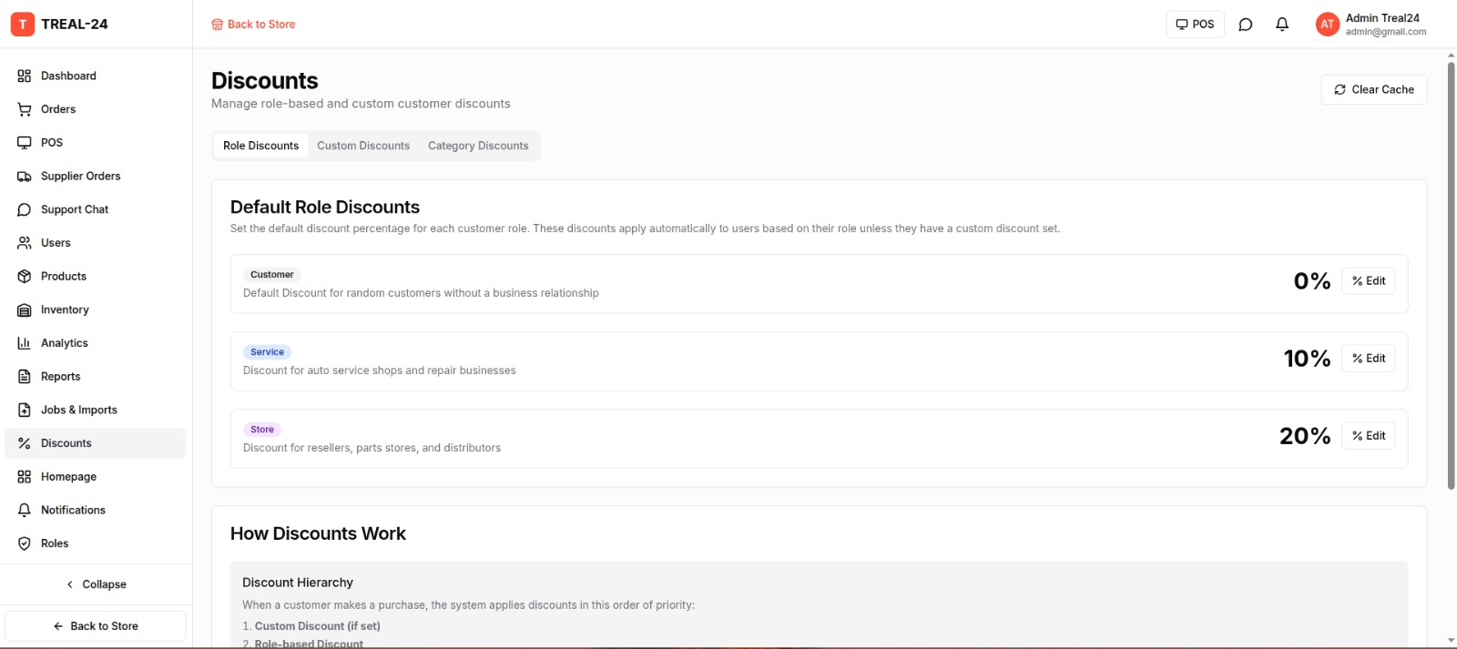Screen dimensions: 1457x649
Task: Click the Customer role badge
Action: click(271, 275)
